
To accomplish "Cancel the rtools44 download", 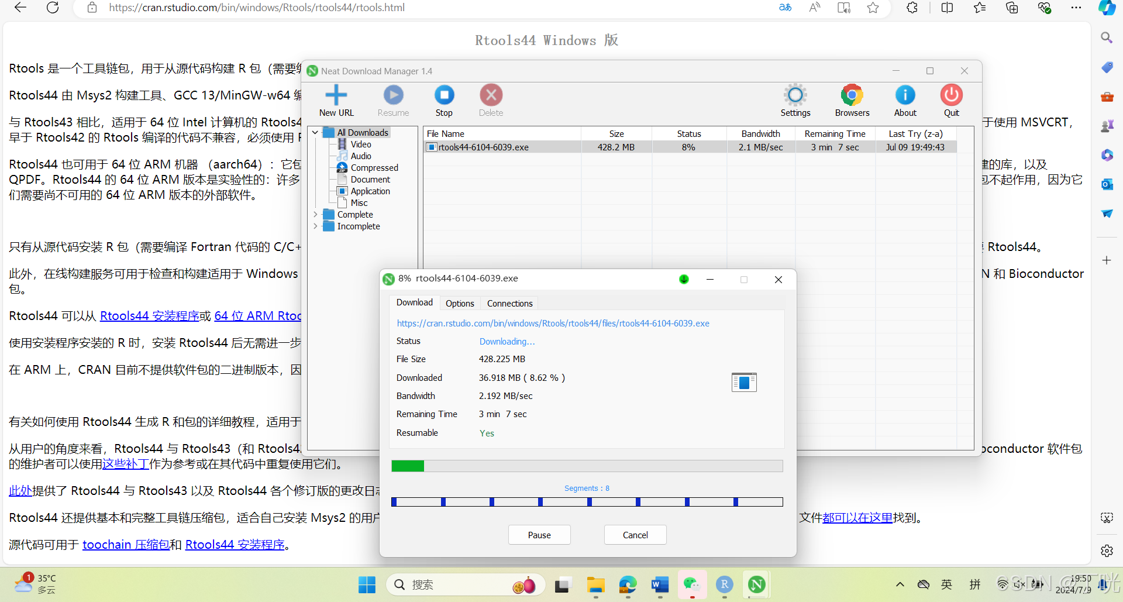I will (635, 535).
